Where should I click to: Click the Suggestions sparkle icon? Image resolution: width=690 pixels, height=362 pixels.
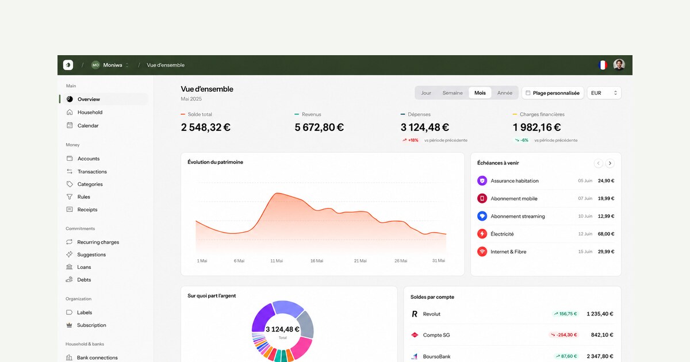pos(70,255)
